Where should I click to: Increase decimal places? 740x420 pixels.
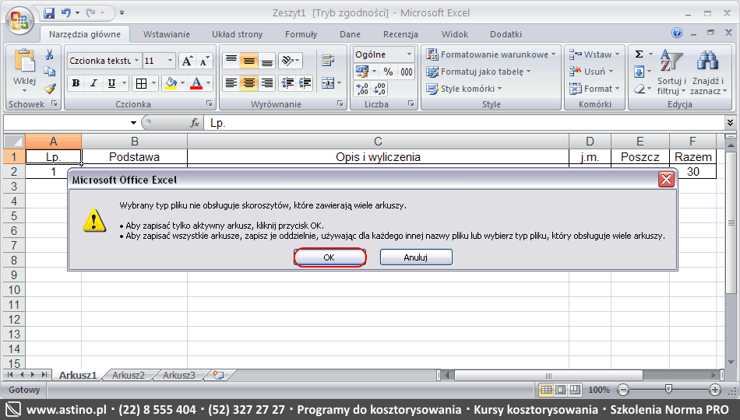tap(362, 89)
